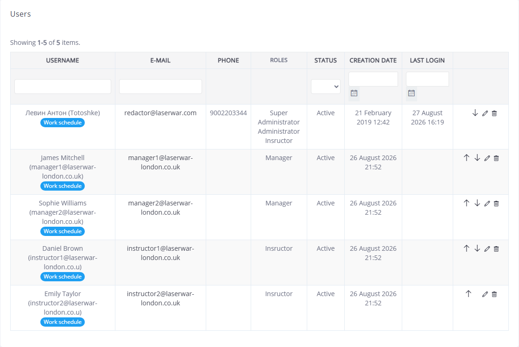Delete the Daniel Brown user
This screenshot has width=519, height=347.
496,249
